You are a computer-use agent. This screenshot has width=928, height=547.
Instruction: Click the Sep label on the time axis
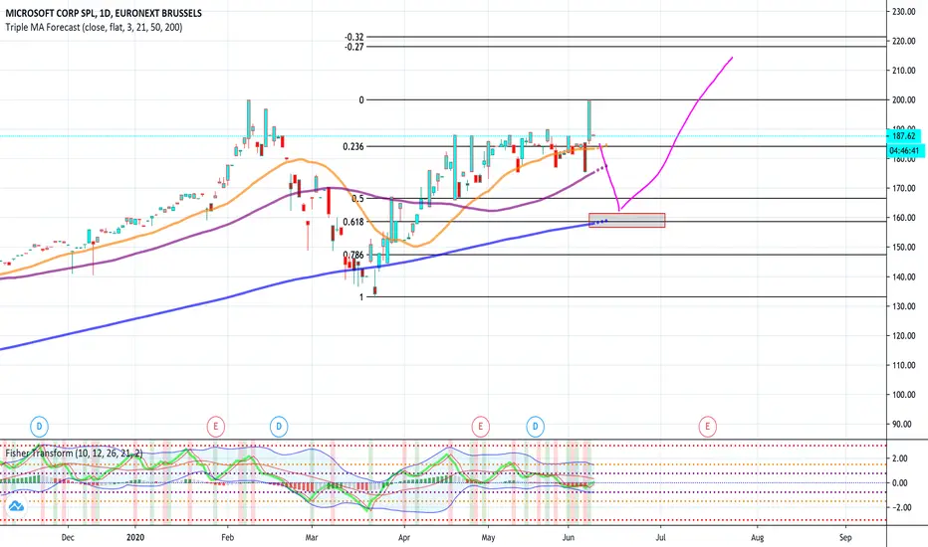tap(845, 537)
